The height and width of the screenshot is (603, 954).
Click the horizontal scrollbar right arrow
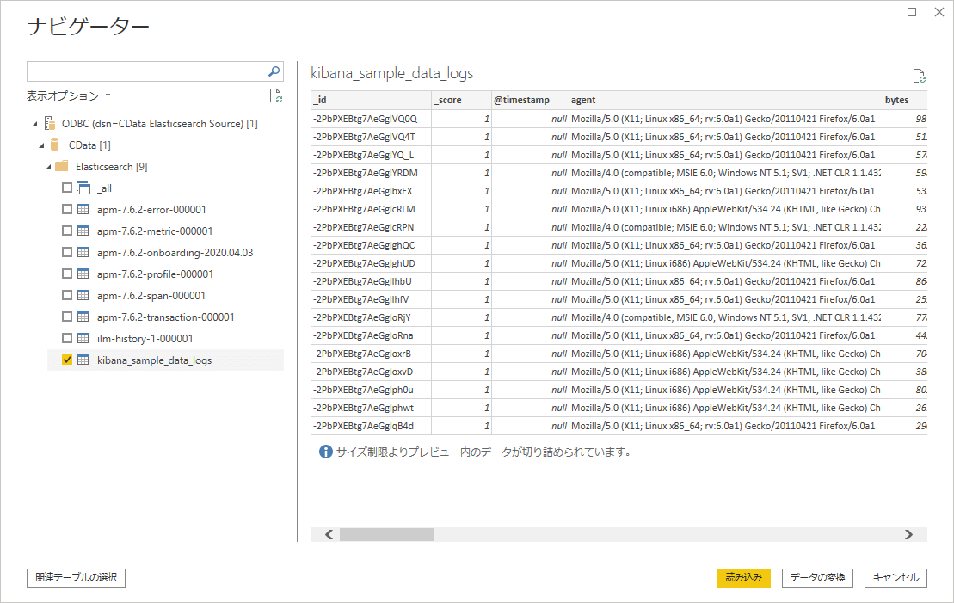[x=908, y=534]
